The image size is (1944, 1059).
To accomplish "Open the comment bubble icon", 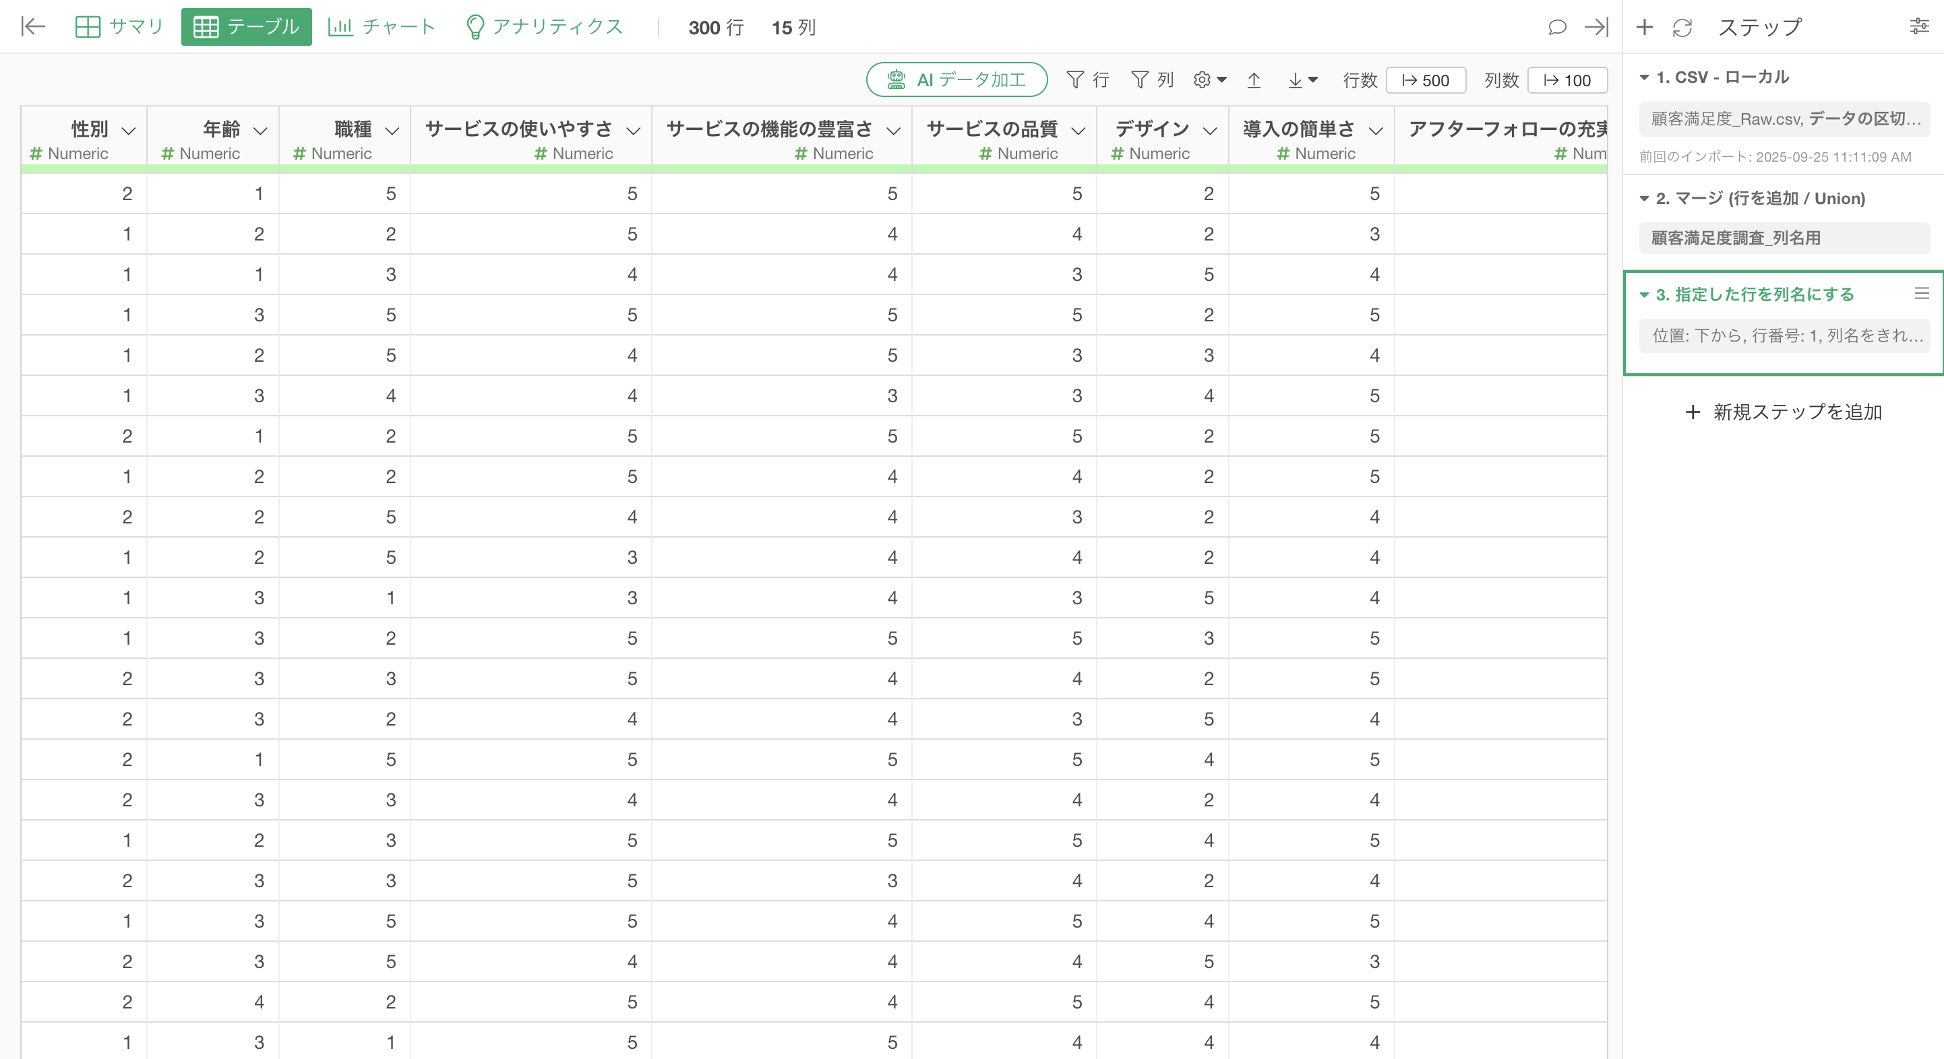I will tap(1557, 27).
